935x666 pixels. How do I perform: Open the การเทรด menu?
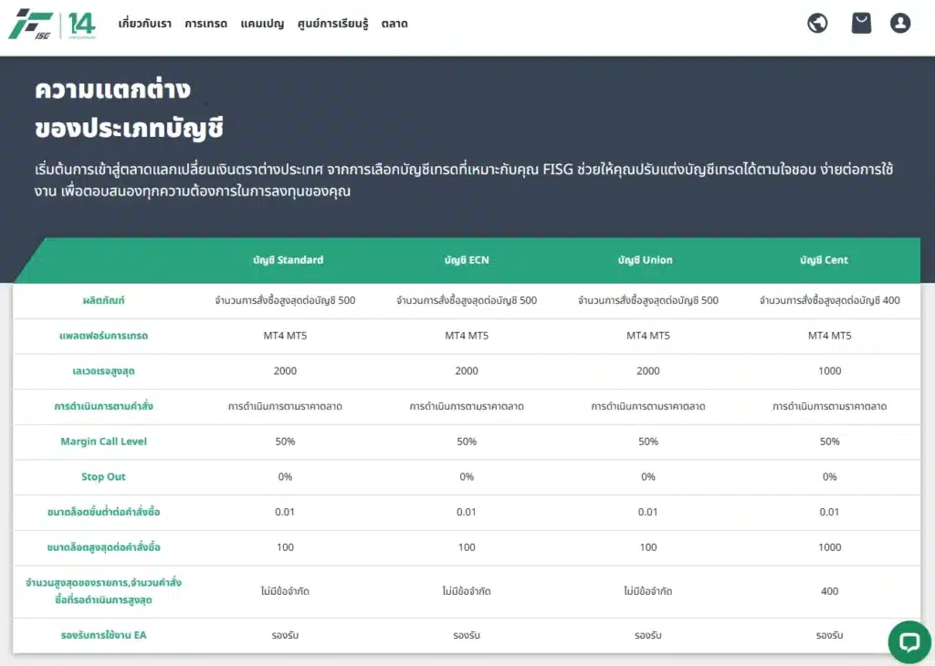point(205,24)
